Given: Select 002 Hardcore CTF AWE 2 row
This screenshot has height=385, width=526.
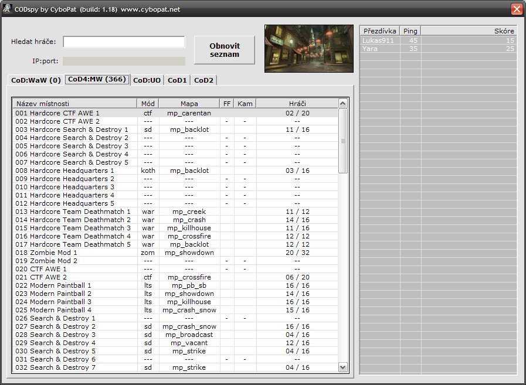Looking at the screenshot, I should [x=175, y=121].
